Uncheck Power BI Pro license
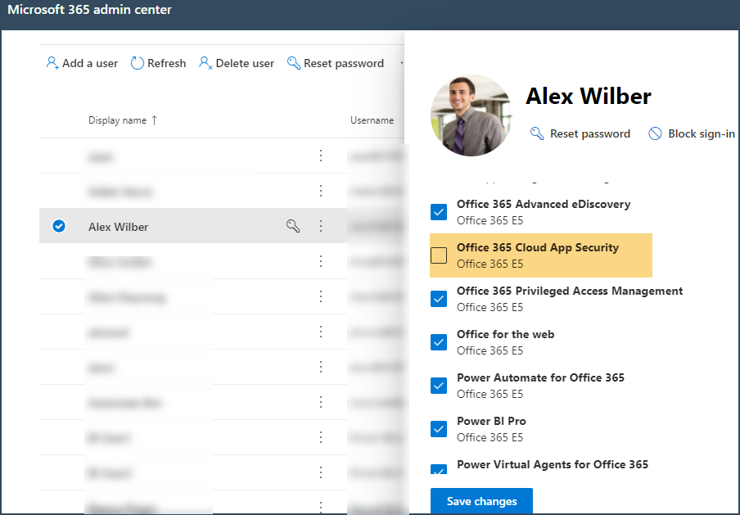The image size is (740, 515). point(439,429)
